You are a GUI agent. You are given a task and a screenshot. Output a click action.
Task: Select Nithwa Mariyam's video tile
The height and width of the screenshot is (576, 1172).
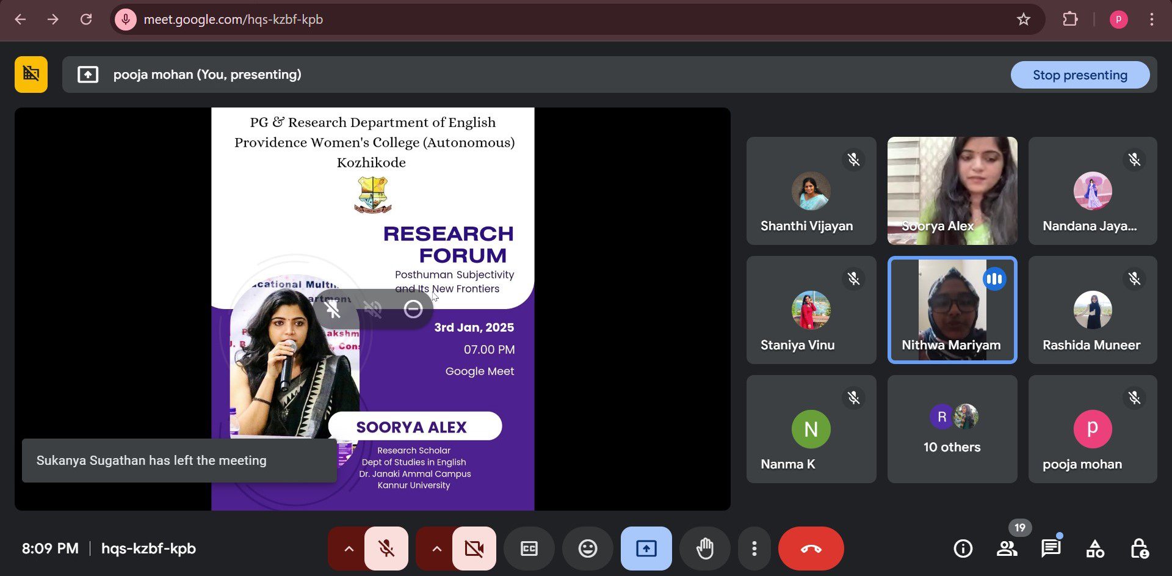point(952,310)
